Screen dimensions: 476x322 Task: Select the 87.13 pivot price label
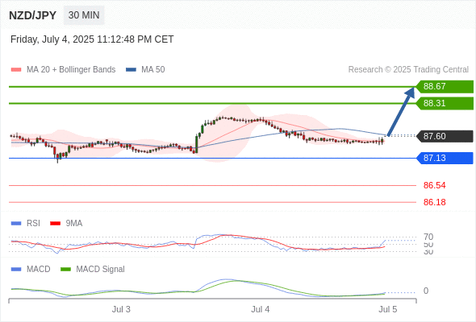point(445,158)
